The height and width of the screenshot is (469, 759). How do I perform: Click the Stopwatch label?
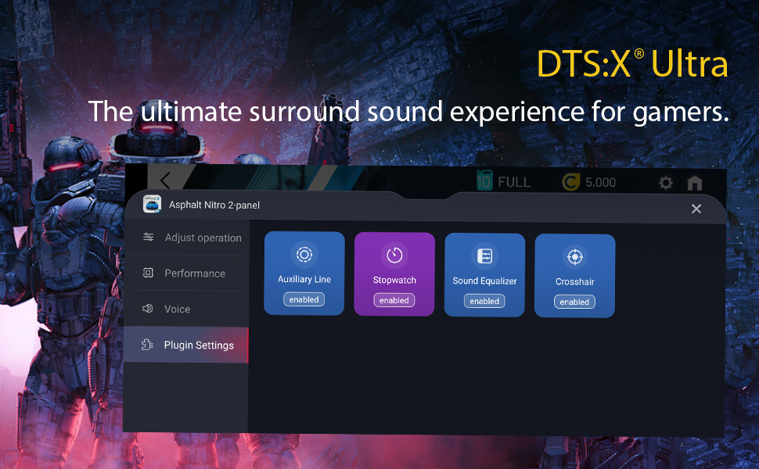(x=394, y=280)
